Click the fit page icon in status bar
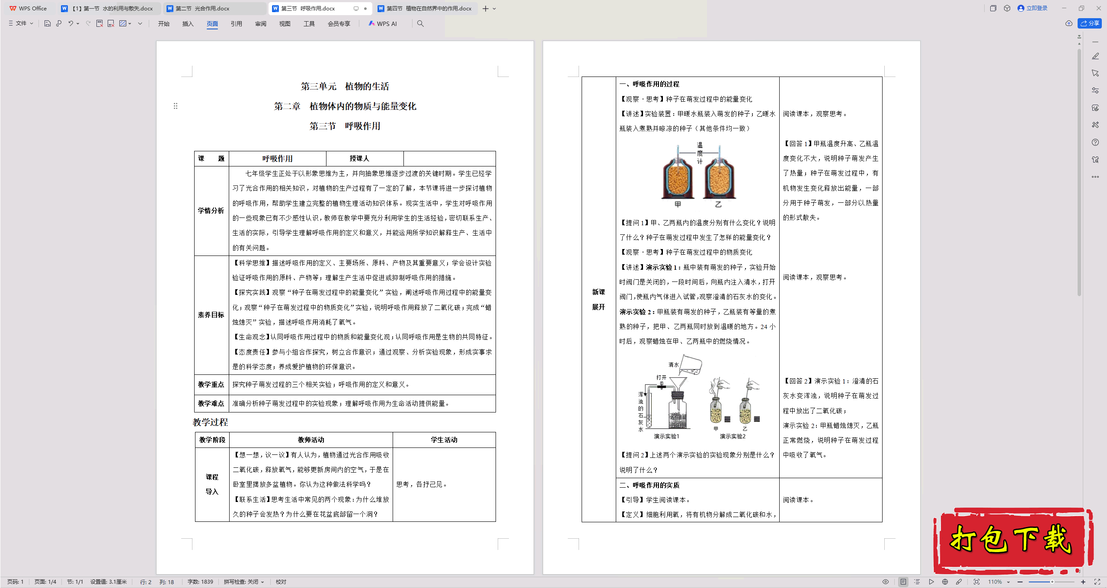Viewport: 1107px width, 588px height. [x=976, y=582]
